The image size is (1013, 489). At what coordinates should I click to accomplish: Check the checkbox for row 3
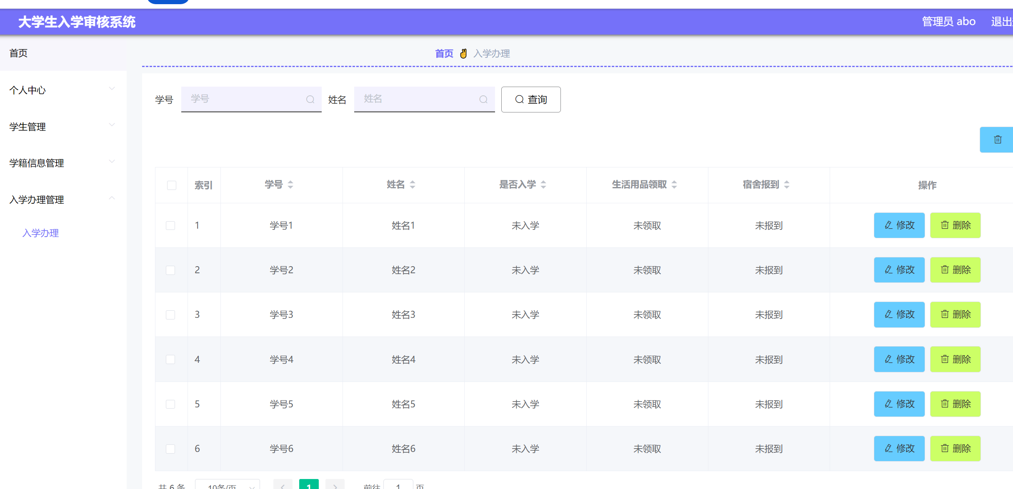click(170, 315)
